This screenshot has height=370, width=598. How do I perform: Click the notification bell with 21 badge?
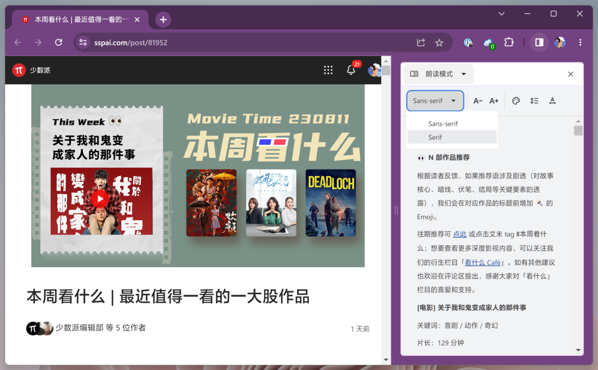pyautogui.click(x=351, y=70)
